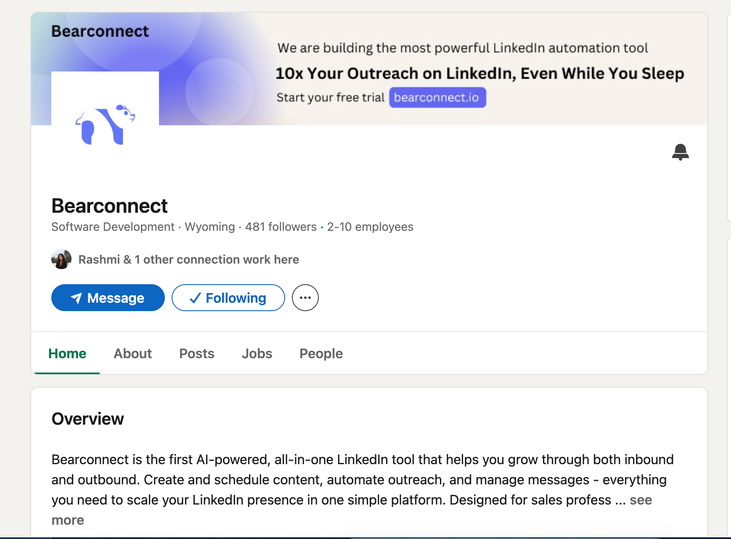Open the three-dots more options menu

(305, 298)
